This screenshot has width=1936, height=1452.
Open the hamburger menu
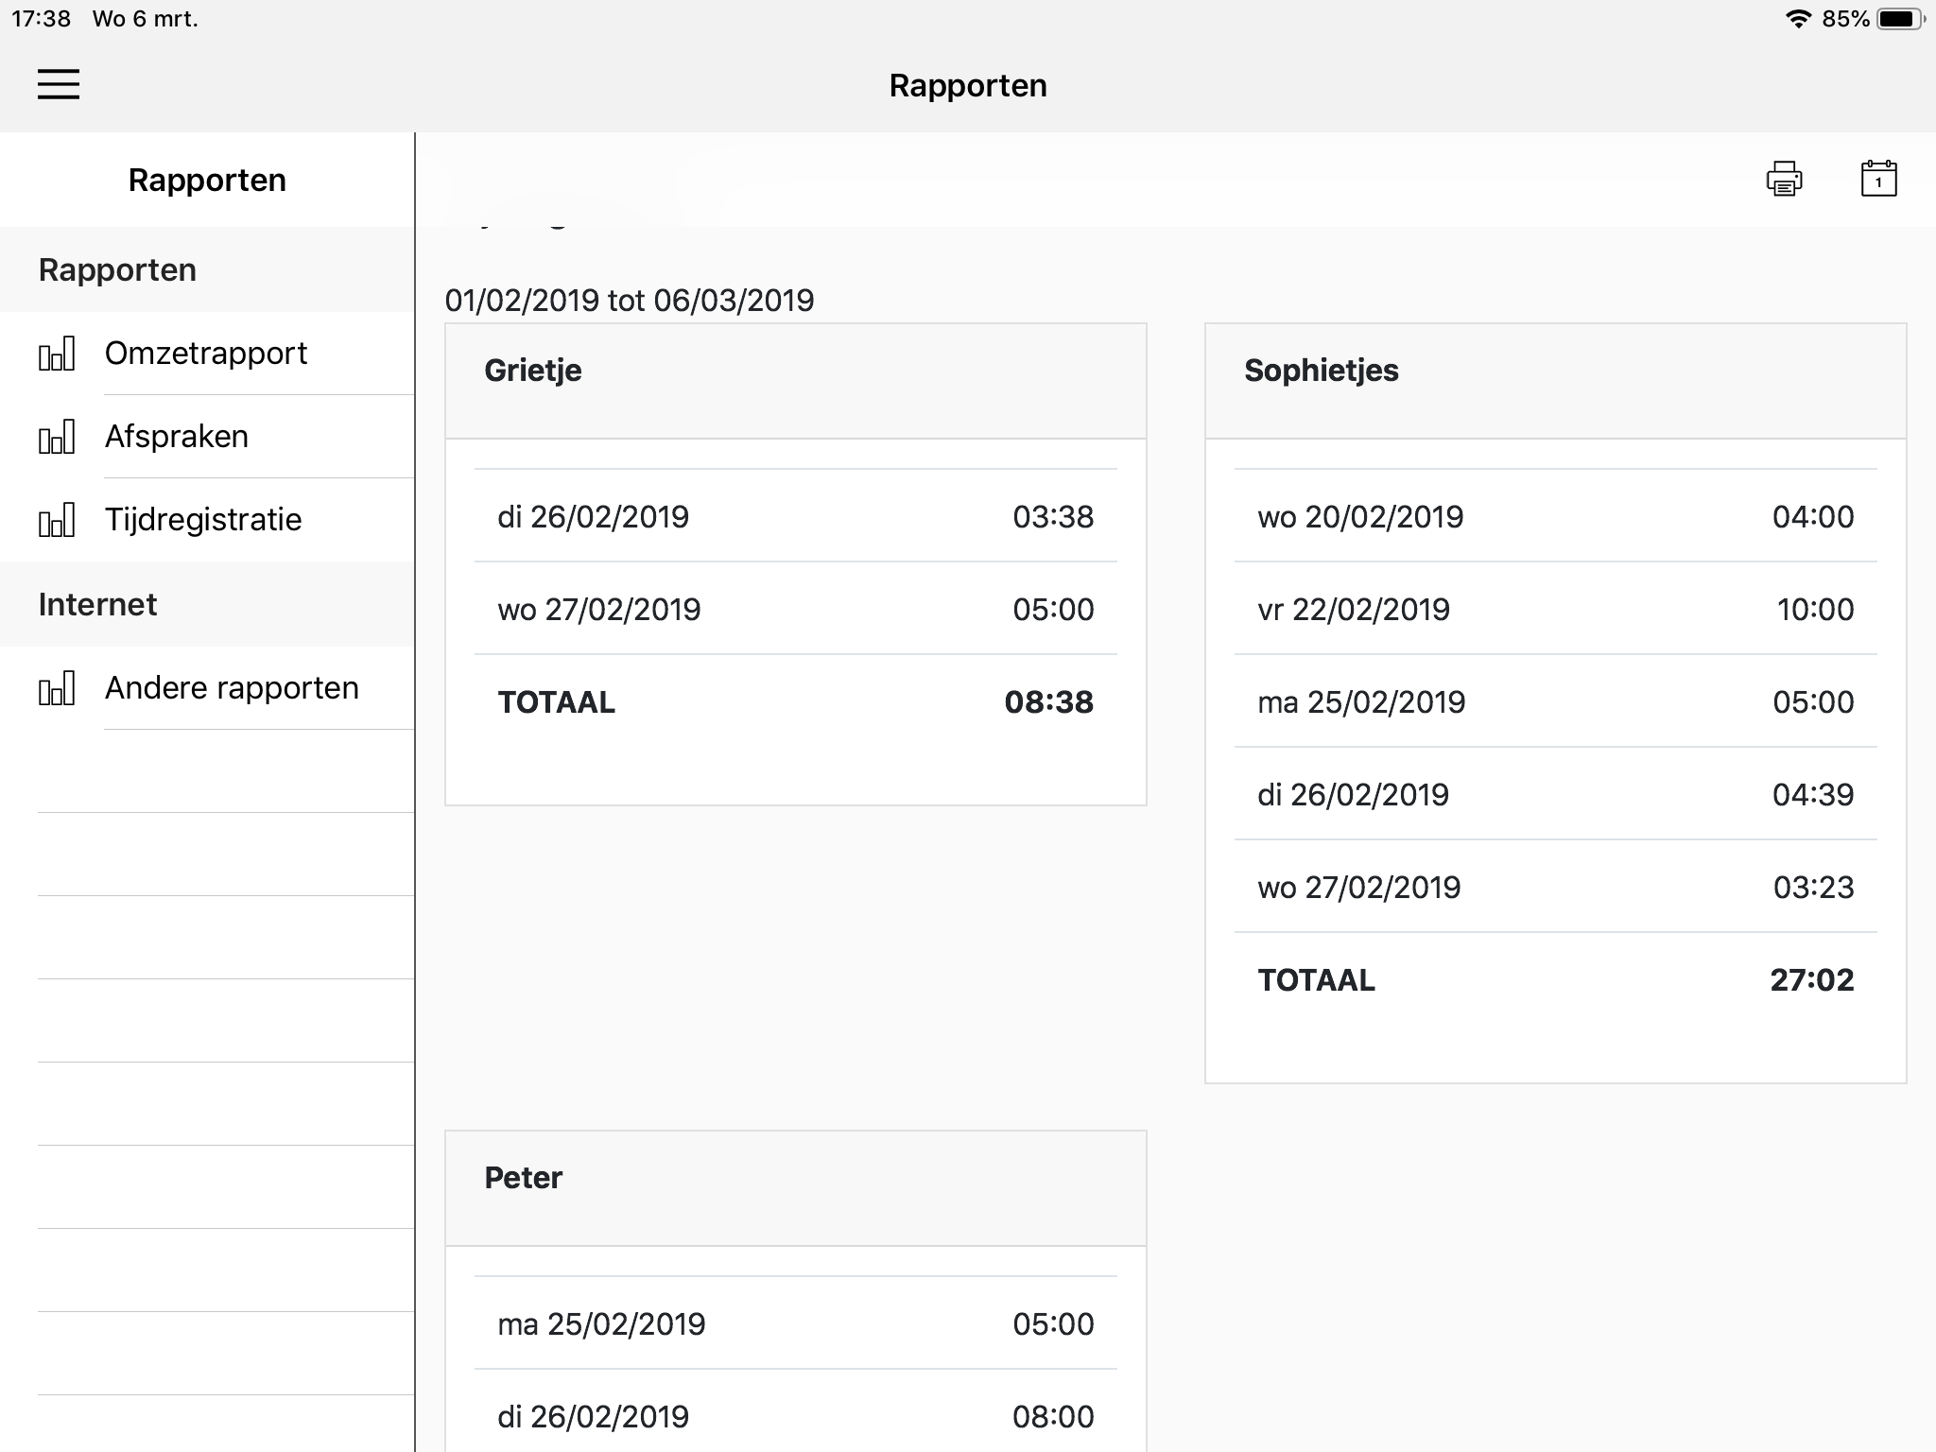[59, 84]
